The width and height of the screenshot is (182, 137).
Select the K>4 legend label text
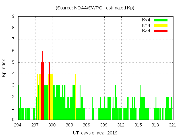(x=146, y=31)
